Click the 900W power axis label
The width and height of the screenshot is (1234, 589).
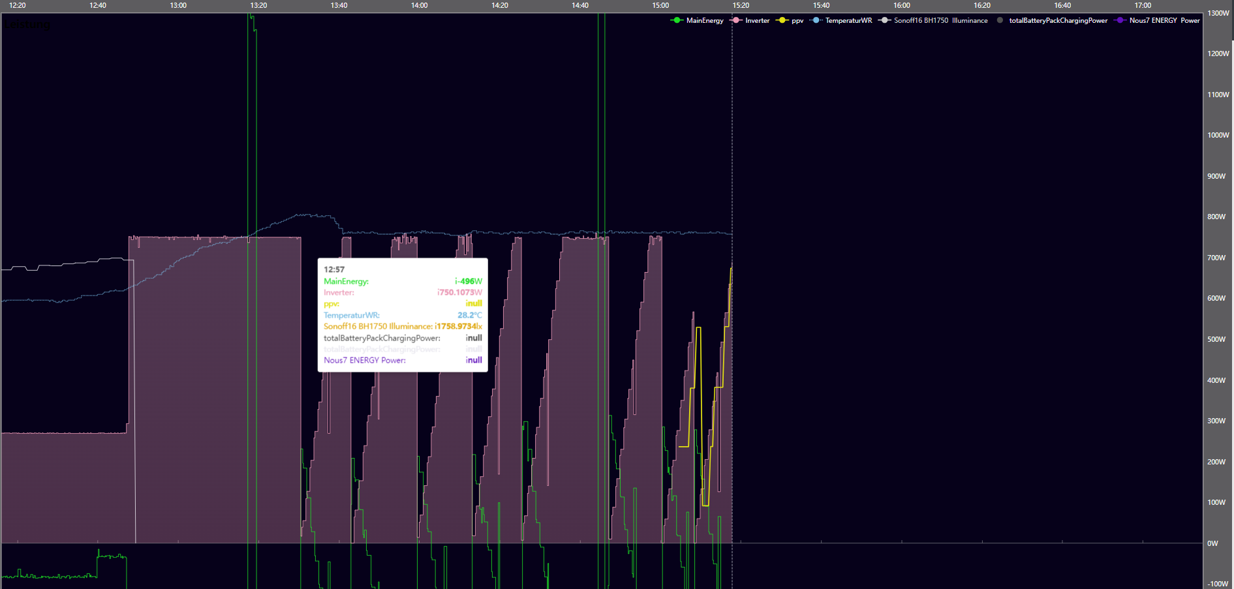(x=1216, y=176)
